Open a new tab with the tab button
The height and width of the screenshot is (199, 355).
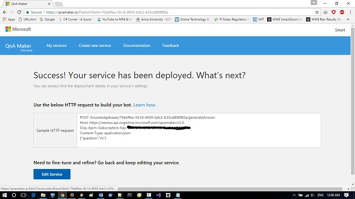coord(58,4)
